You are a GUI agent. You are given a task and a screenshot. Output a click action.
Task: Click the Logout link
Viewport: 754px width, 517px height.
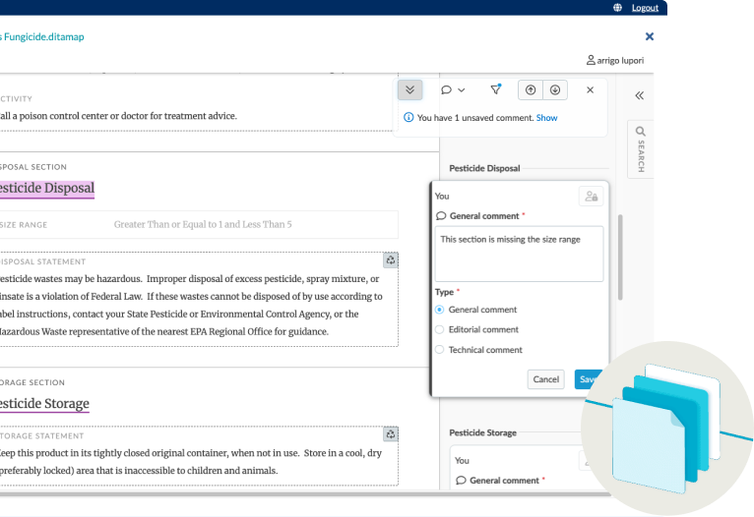click(645, 8)
